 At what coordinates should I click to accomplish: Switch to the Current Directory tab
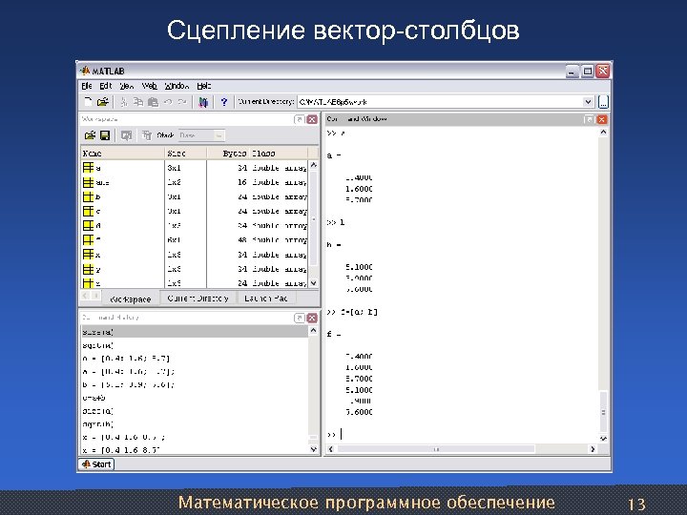coord(198,299)
